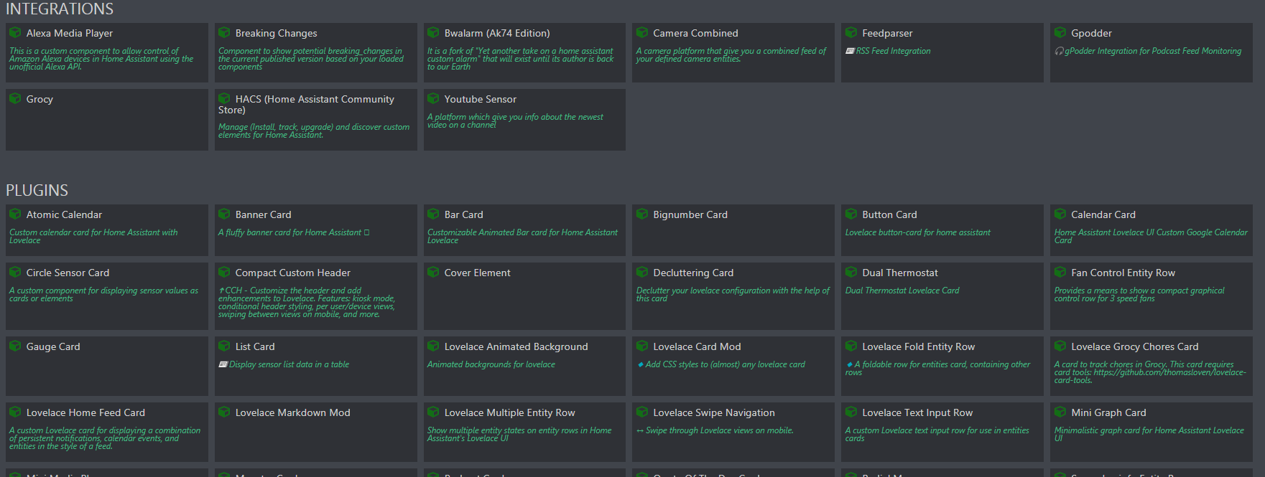Click the Minimalistic graph card description
Viewport: 1265px width, 477px height.
point(1149,434)
